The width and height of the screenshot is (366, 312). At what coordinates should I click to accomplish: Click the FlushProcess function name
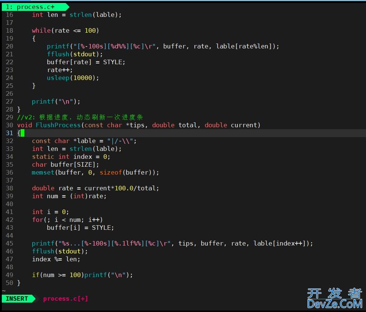tap(58, 125)
